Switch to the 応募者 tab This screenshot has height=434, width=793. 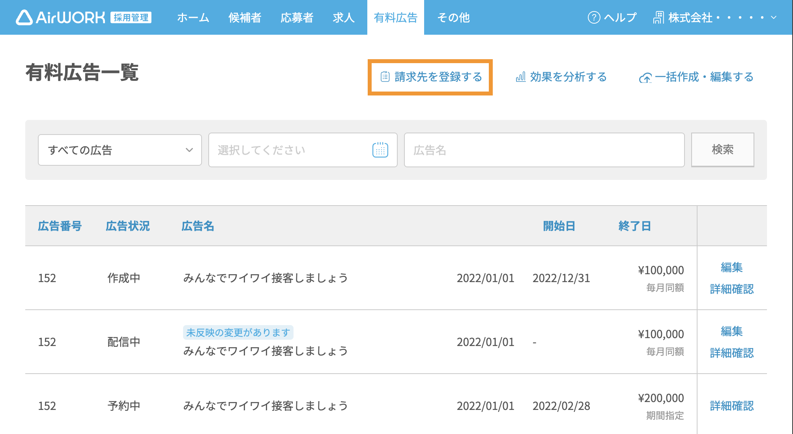pyautogui.click(x=297, y=17)
